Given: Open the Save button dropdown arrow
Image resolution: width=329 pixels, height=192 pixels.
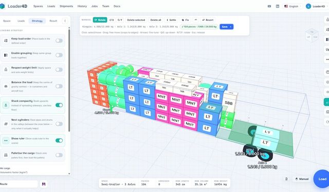Looking at the screenshot, I should pyautogui.click(x=231, y=27).
